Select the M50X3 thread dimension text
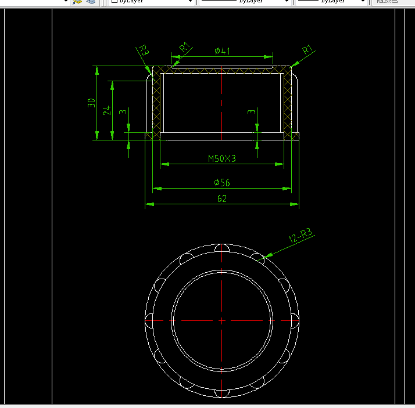 222,158
